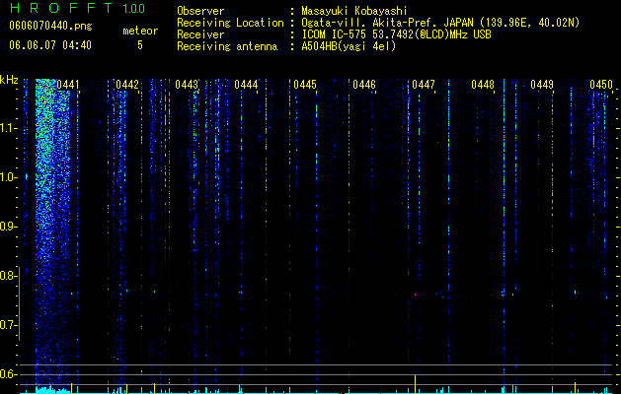The height and width of the screenshot is (394, 621).
Task: Click the 0.6 kHz axis label
Action: pyautogui.click(x=9, y=374)
